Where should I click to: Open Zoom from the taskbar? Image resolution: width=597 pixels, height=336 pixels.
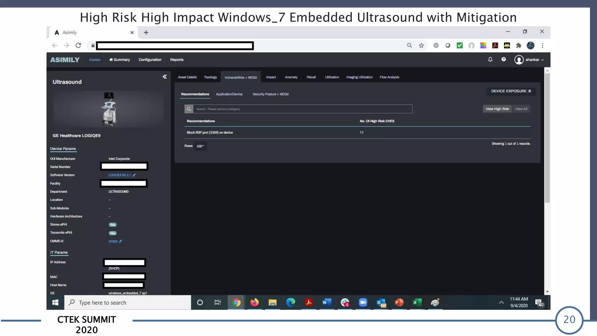[x=363, y=302]
